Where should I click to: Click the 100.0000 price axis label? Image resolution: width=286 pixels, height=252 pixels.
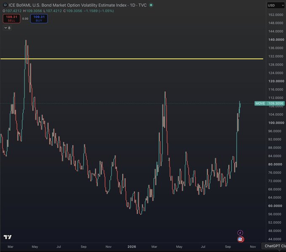coord(276,122)
